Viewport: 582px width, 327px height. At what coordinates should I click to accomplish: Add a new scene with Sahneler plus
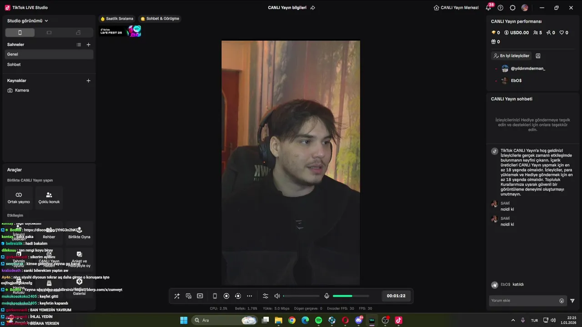(88, 45)
